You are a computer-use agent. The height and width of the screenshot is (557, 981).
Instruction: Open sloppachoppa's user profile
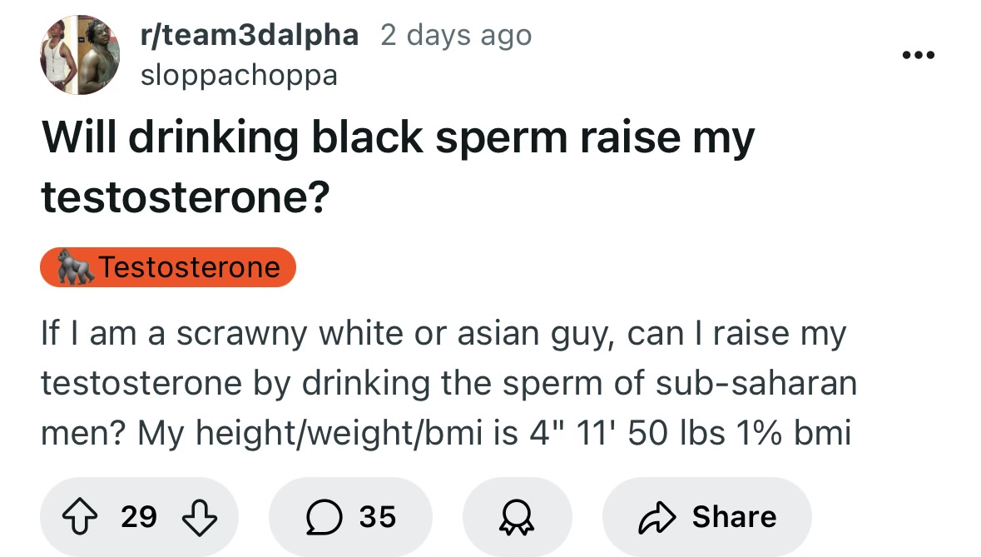[x=239, y=76]
